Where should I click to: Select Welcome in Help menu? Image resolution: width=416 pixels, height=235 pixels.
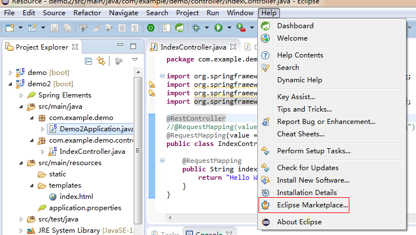point(292,38)
